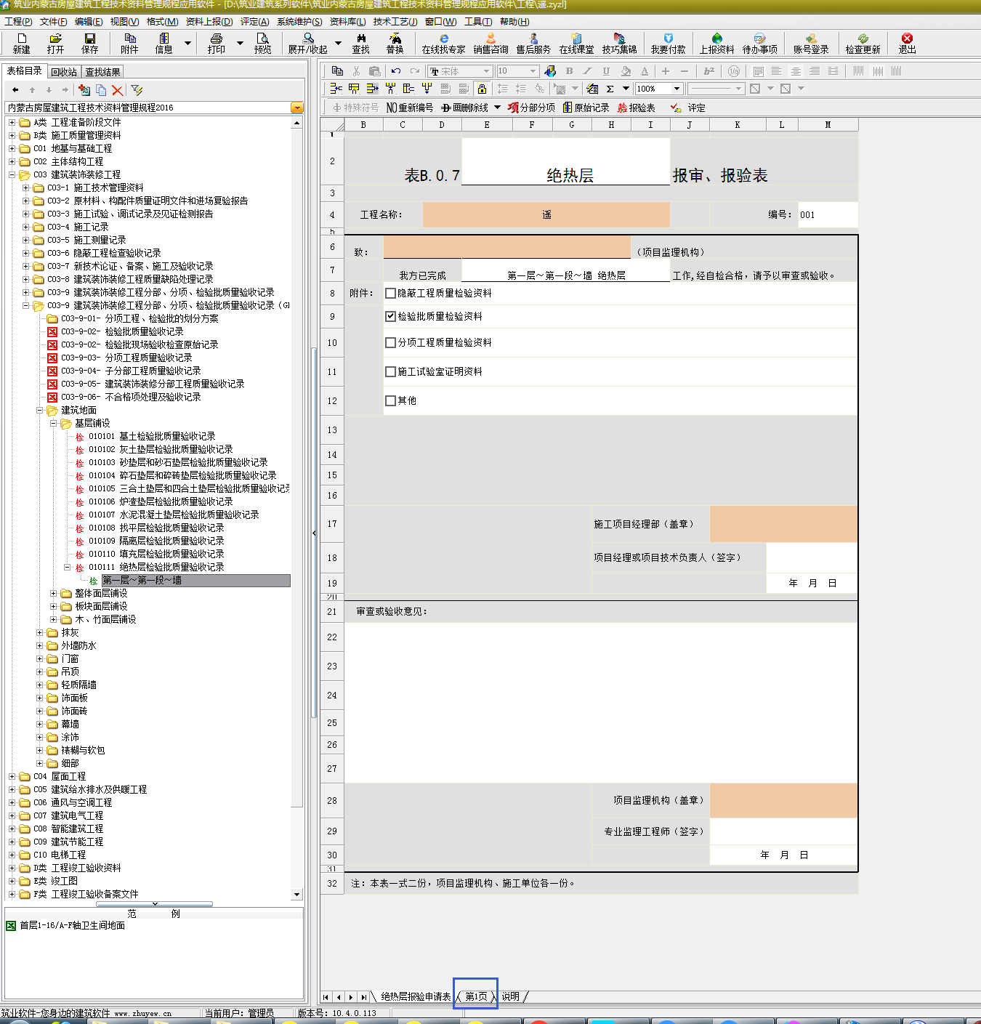Image resolution: width=981 pixels, height=1024 pixels.
Task: Click the 预览 (Preview) toolbar icon
Action: (x=262, y=43)
